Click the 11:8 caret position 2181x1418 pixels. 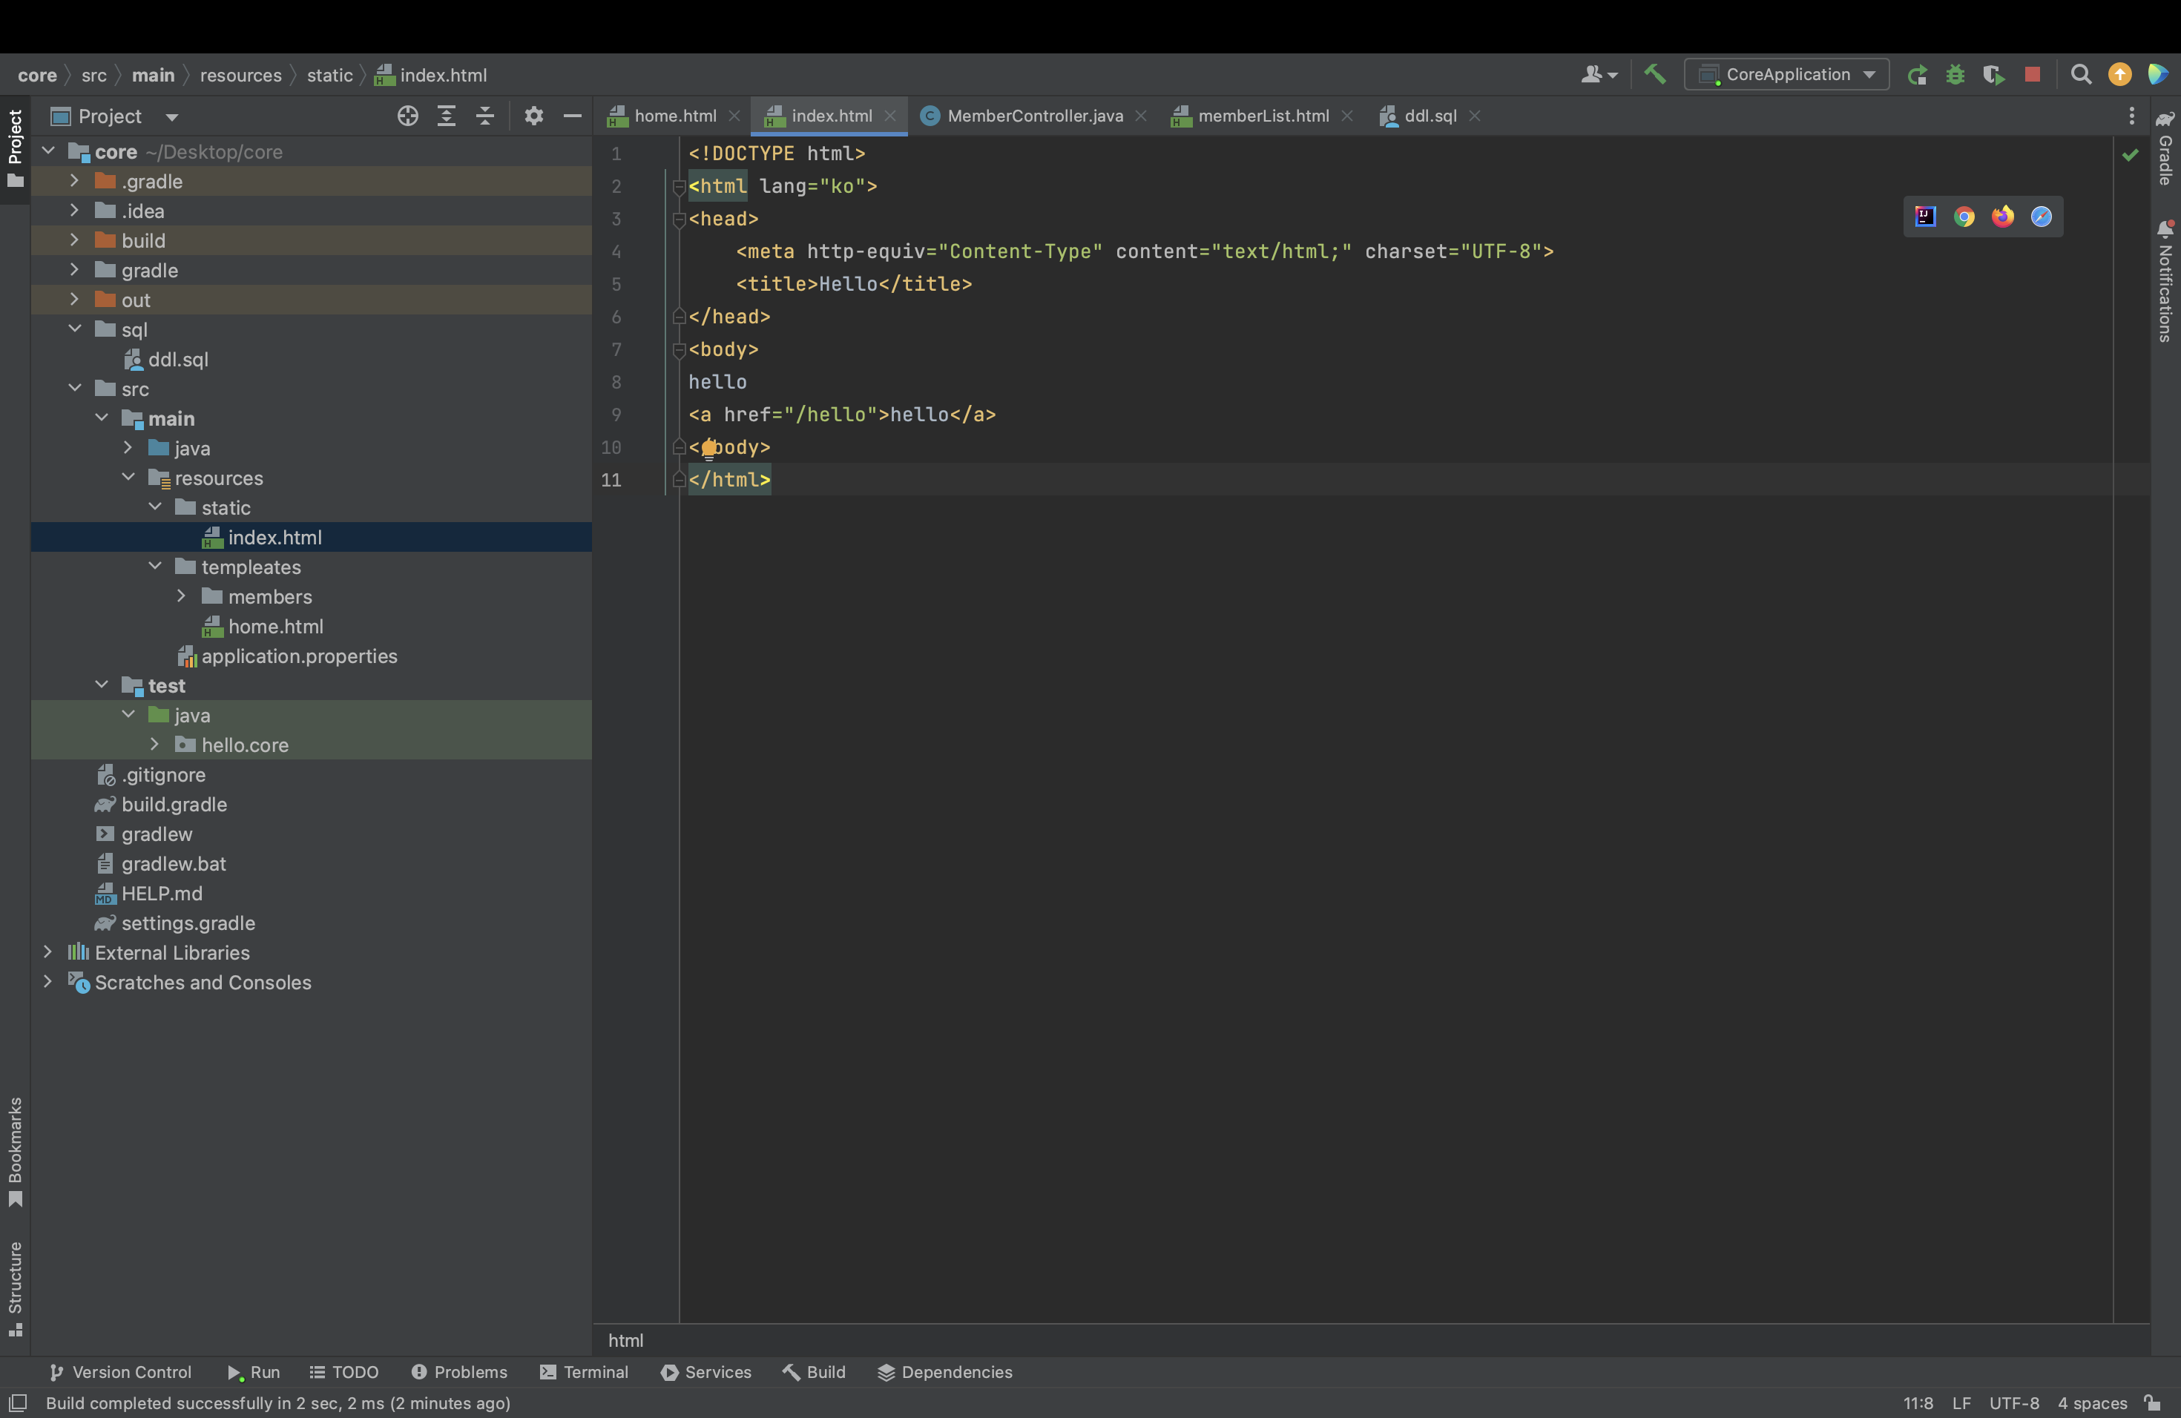click(1918, 1402)
